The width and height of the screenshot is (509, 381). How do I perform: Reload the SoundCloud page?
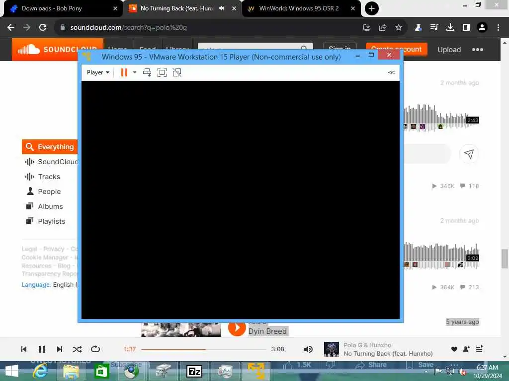43,28
